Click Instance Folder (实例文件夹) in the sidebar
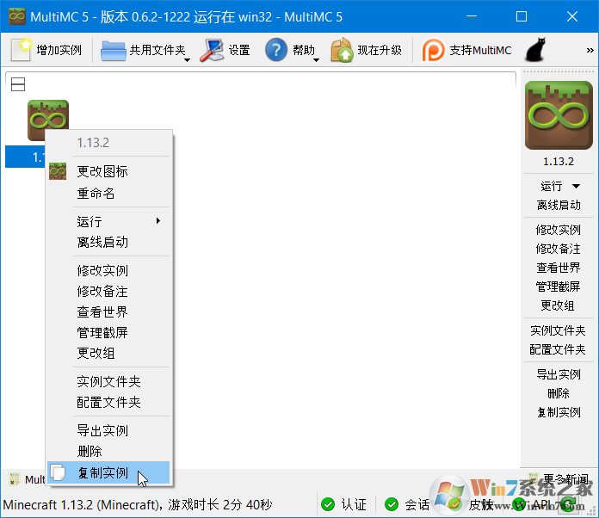This screenshot has width=599, height=518. click(x=558, y=330)
